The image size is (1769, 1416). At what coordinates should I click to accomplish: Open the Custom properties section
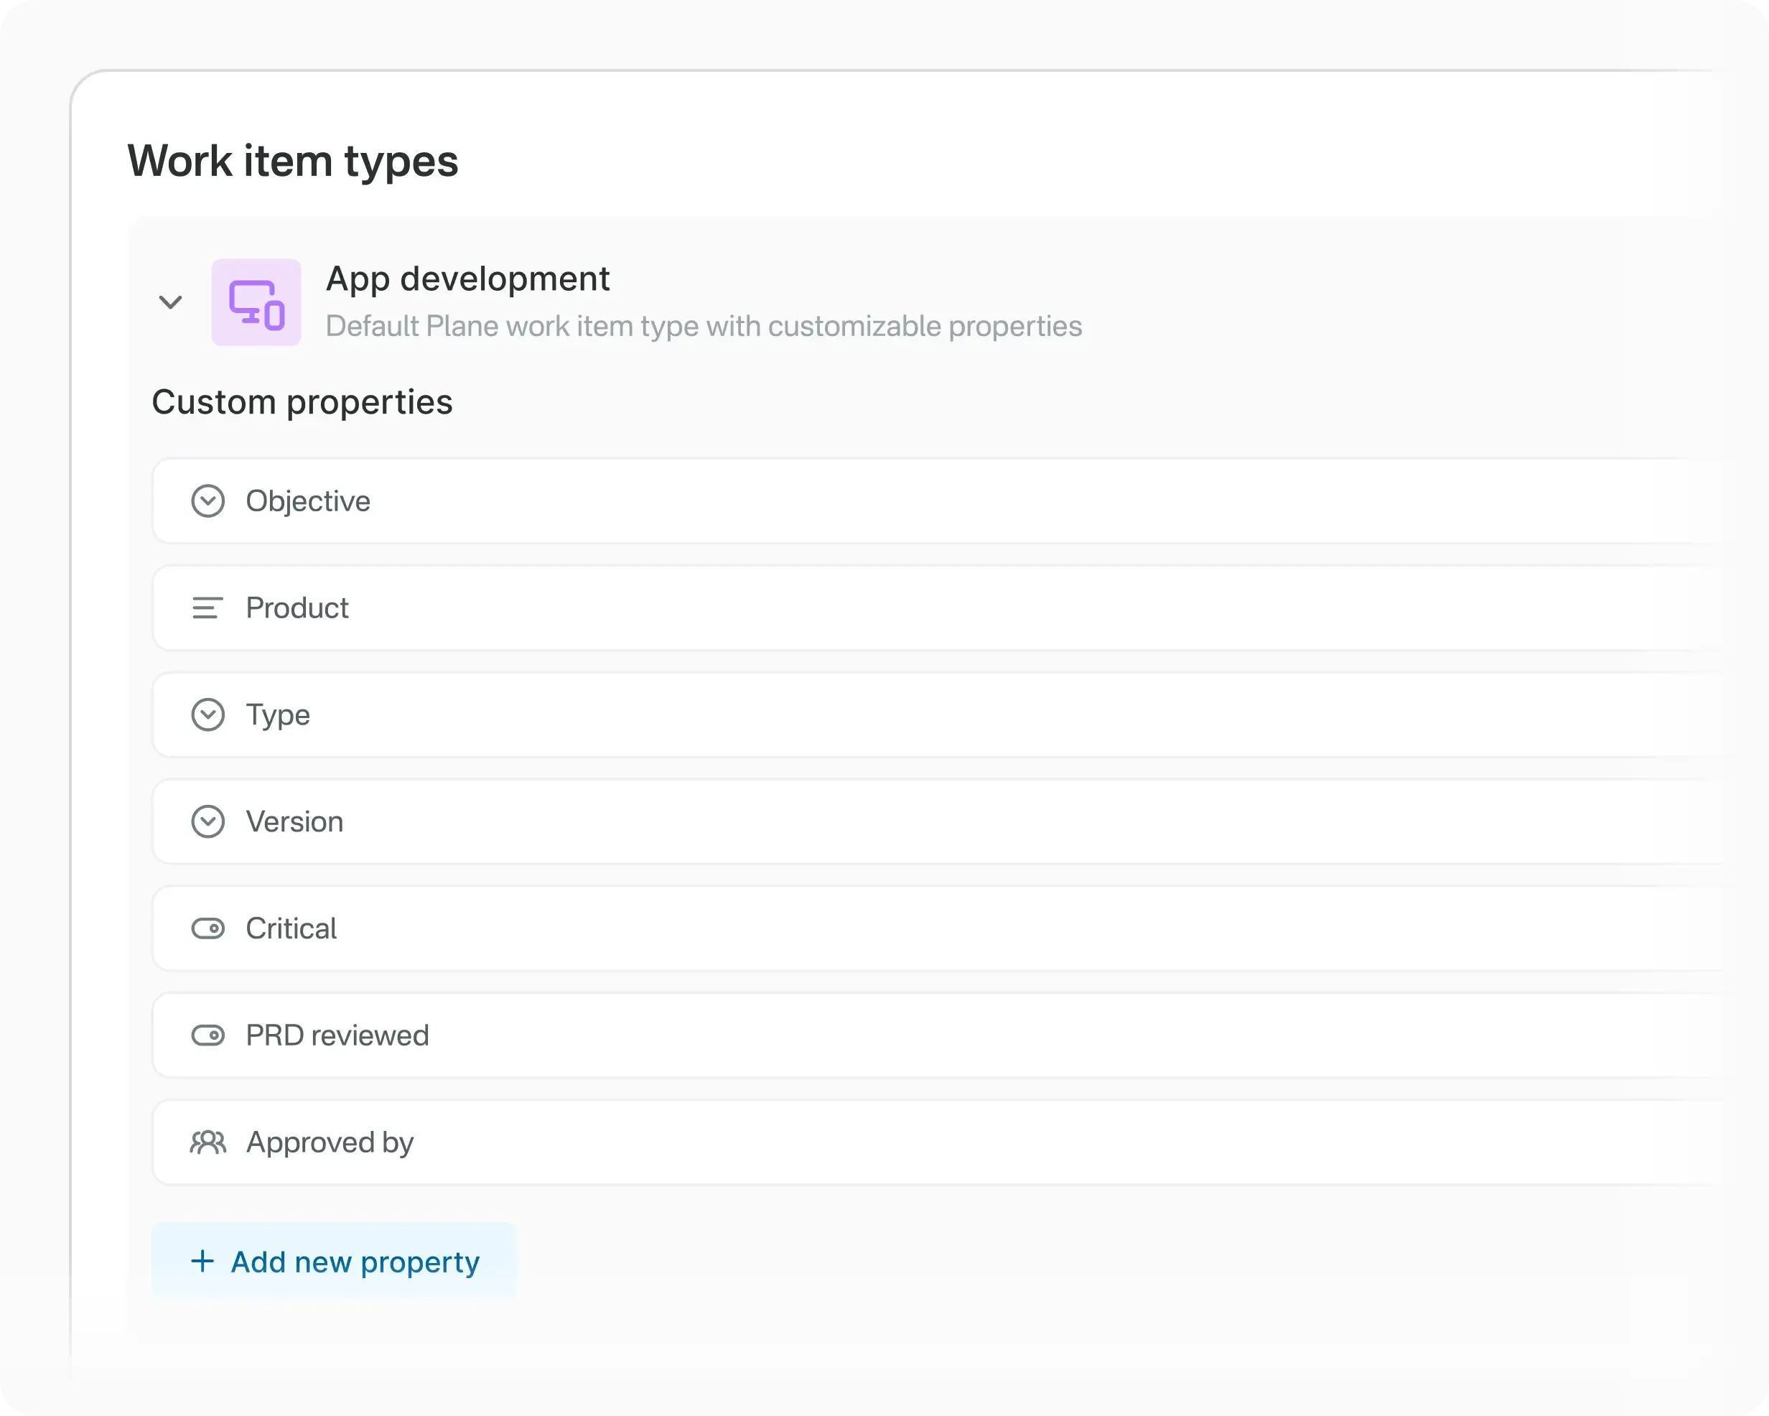(x=302, y=401)
